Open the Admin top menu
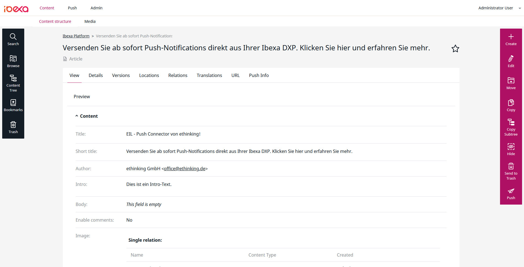This screenshot has height=267, width=524. [96, 8]
